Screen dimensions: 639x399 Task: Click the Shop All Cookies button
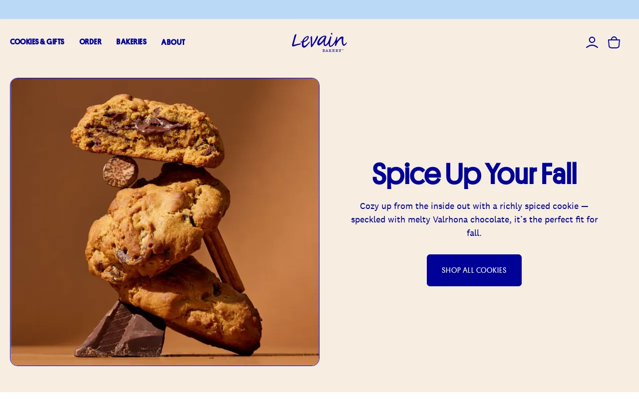pyautogui.click(x=474, y=270)
